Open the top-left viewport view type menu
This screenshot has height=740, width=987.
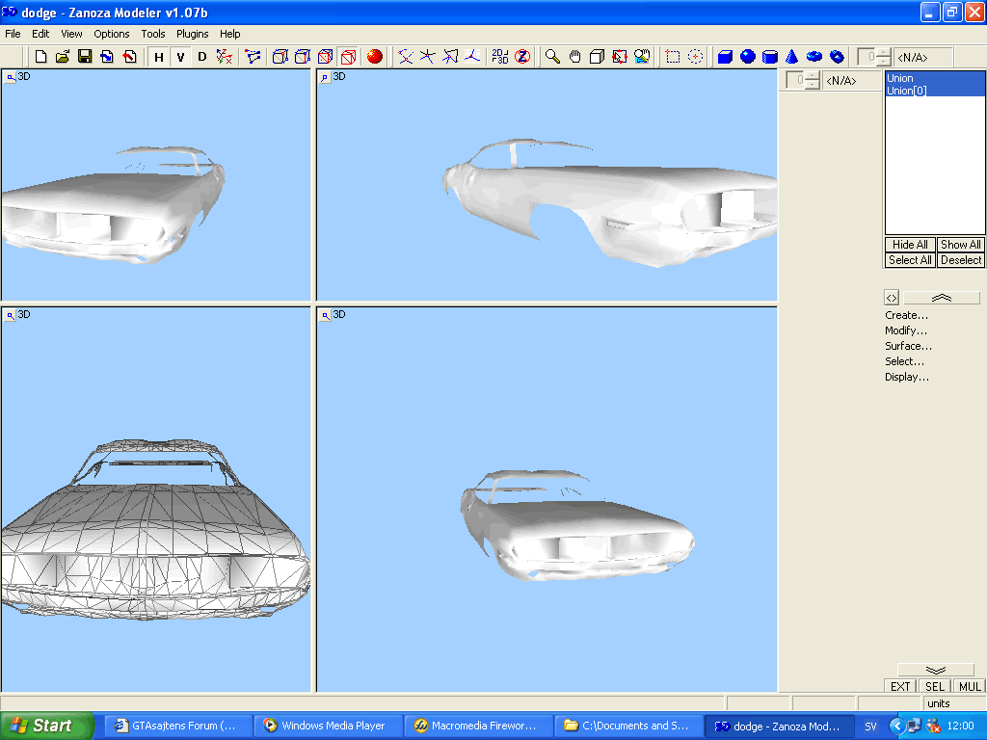[11, 77]
